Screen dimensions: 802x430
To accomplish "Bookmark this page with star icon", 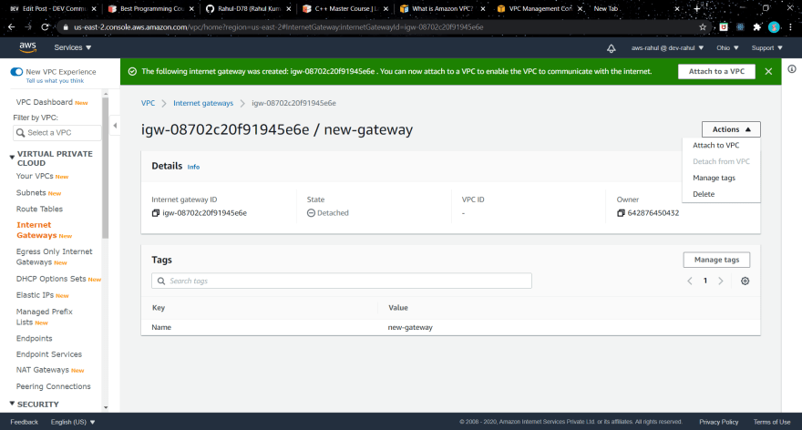I will click(x=703, y=27).
